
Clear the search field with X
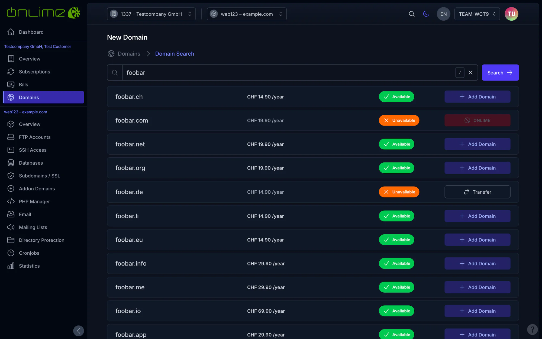470,72
